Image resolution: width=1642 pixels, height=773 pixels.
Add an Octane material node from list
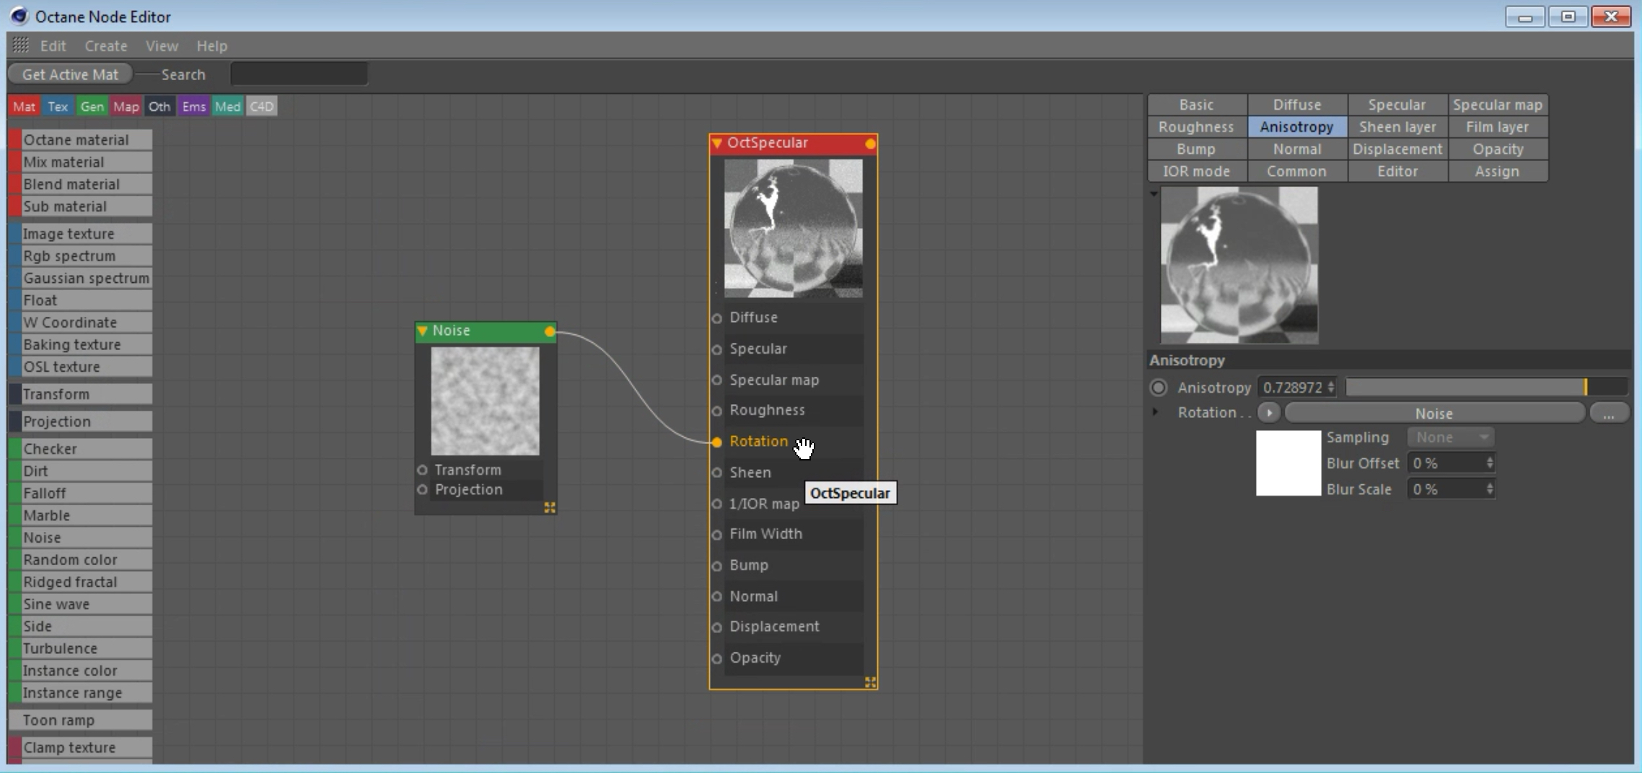[x=80, y=140]
